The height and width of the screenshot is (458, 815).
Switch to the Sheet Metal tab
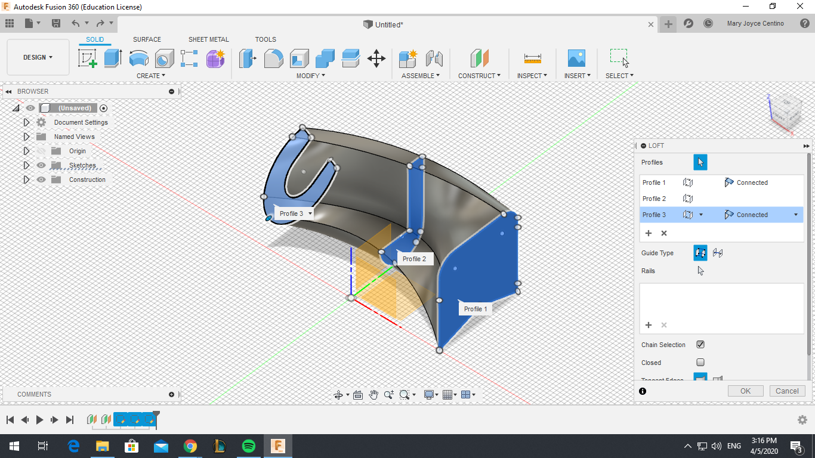coord(208,39)
